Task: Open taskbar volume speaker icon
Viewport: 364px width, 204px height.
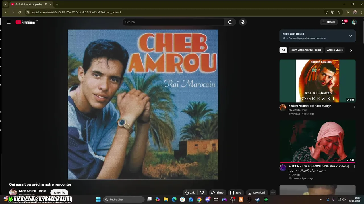Action: coord(344,199)
